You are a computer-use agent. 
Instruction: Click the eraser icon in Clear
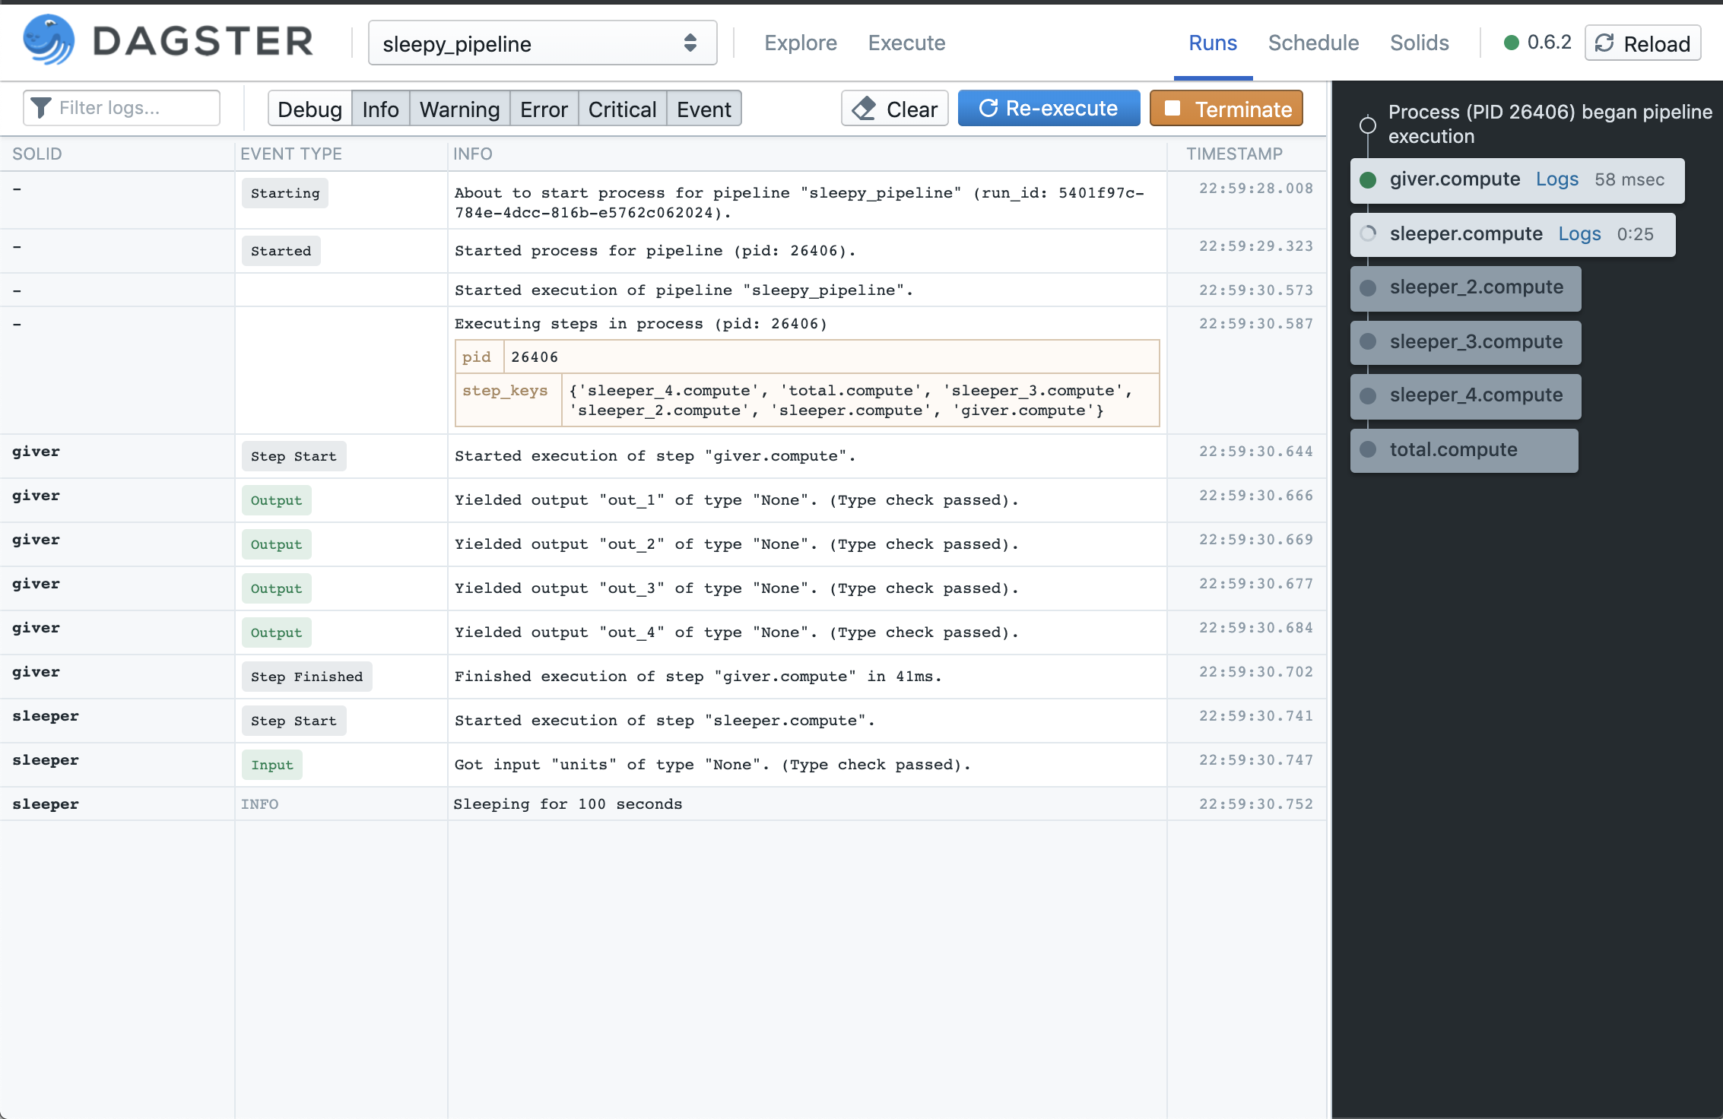(864, 109)
